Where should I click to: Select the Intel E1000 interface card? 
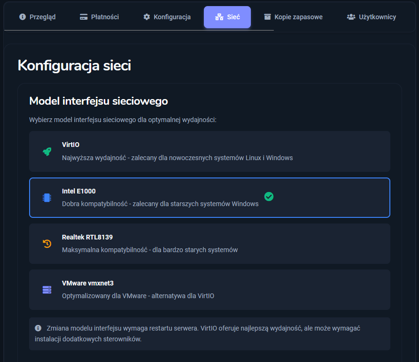click(x=209, y=198)
